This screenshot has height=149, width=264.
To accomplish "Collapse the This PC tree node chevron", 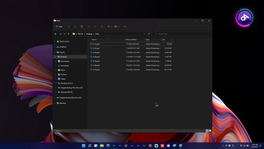I will pos(55,53).
